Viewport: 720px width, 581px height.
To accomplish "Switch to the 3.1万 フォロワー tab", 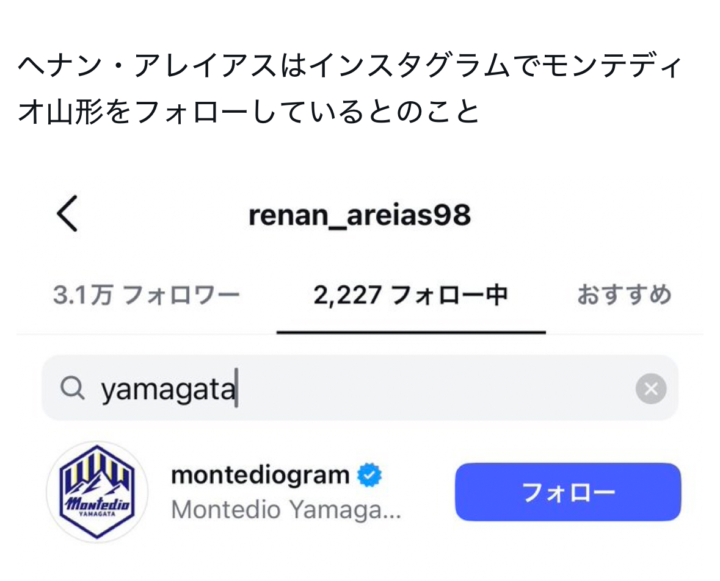I will tap(147, 295).
